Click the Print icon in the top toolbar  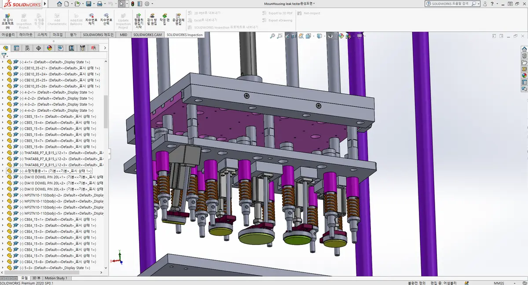pyautogui.click(x=99, y=4)
